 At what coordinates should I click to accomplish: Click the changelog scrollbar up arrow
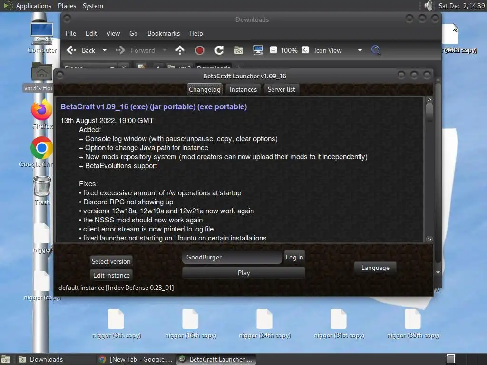tap(429, 100)
